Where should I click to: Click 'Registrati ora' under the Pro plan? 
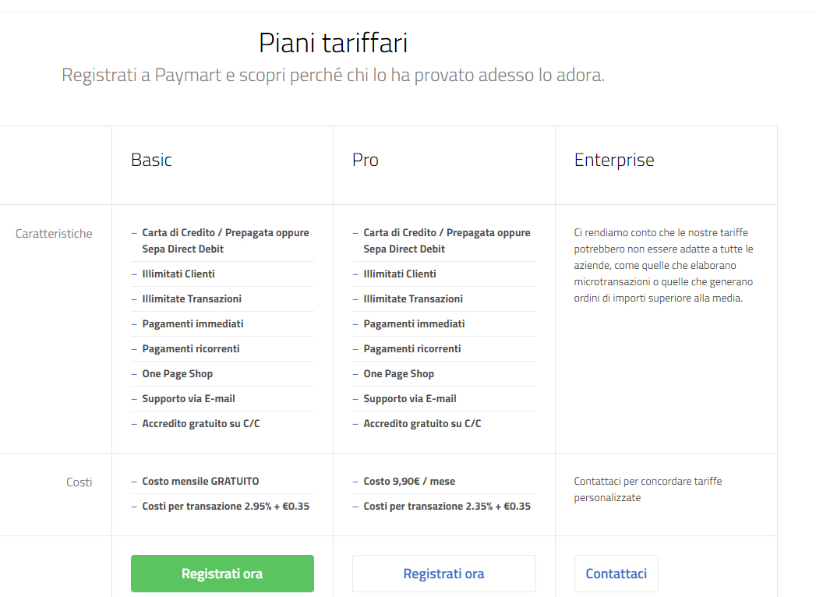click(443, 573)
